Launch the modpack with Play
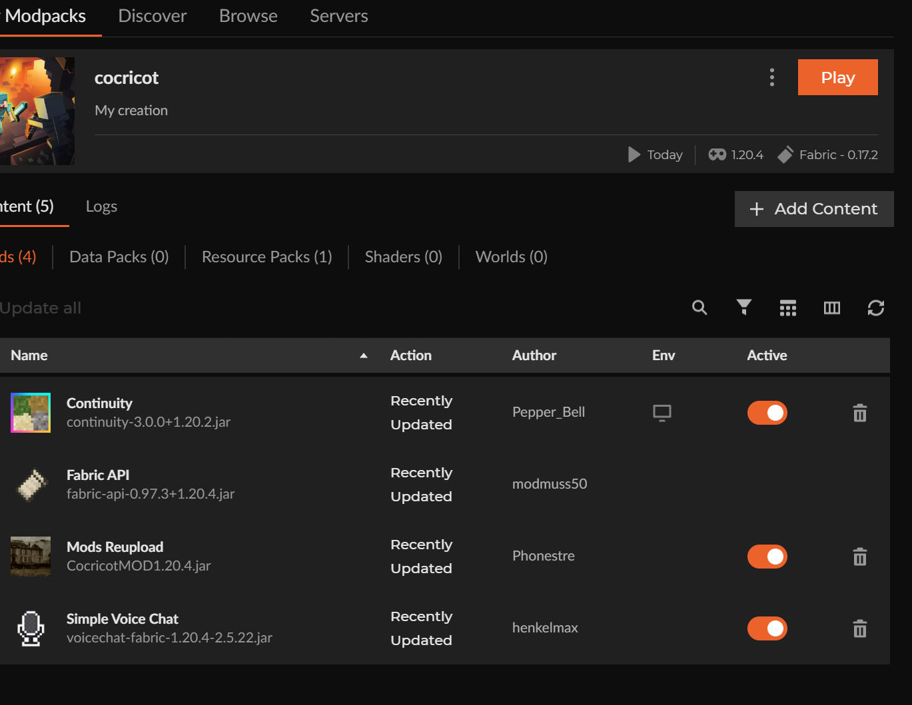This screenshot has height=705, width=912. click(x=838, y=77)
